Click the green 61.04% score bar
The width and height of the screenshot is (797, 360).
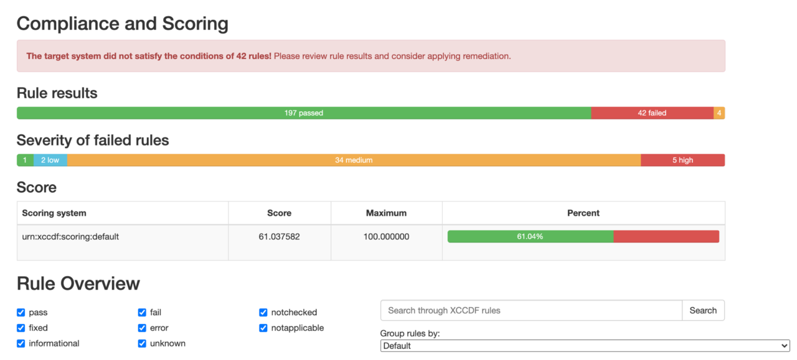pos(530,237)
